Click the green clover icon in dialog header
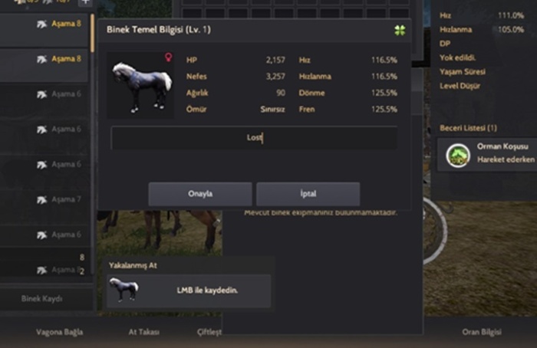 pyautogui.click(x=400, y=30)
